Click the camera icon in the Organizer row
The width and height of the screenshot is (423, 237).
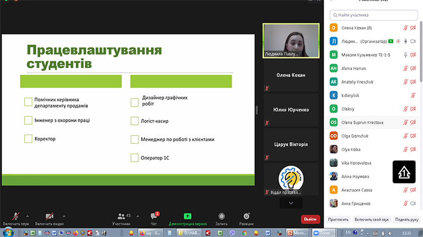[413, 42]
